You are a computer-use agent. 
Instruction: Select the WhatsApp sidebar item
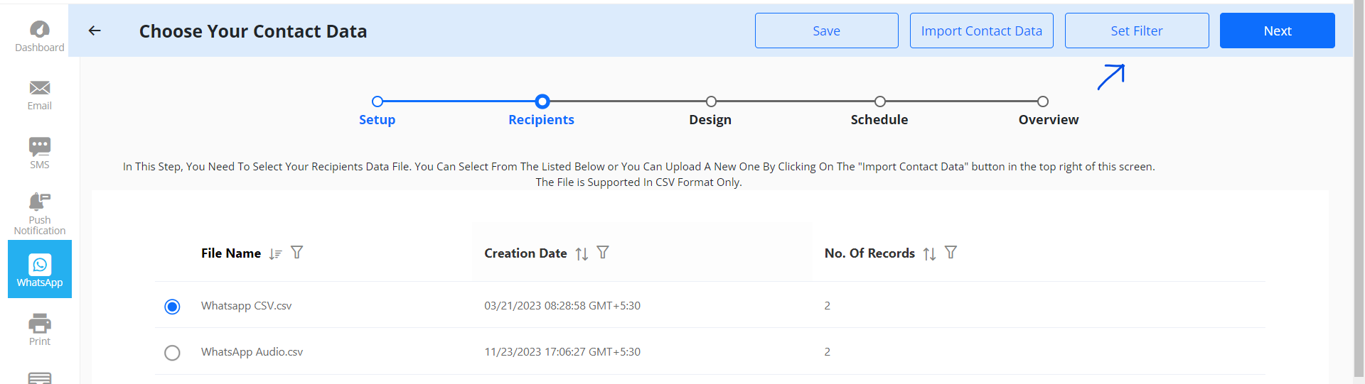[x=40, y=269]
